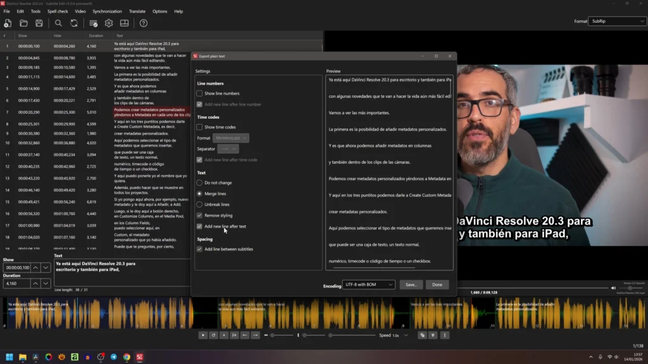Viewport: 648px width, 364px height.
Task: Click the set start and offset icon
Action: tap(234, 335)
